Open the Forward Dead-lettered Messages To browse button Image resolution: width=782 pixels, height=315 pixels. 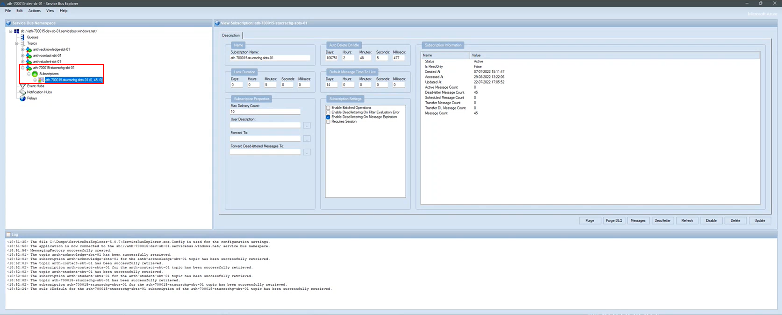click(307, 152)
